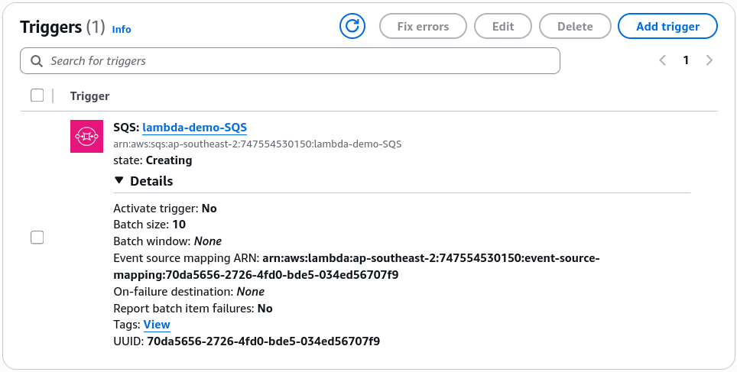
Task: Refresh the triggers list
Action: click(x=352, y=26)
